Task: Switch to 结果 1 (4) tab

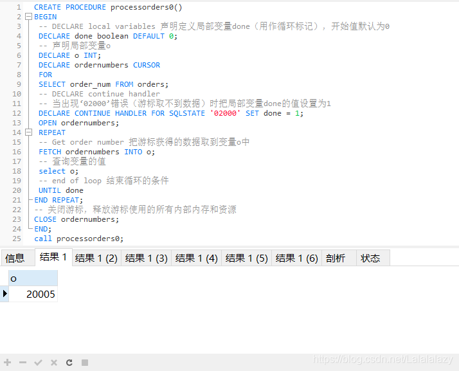Action: (x=197, y=258)
